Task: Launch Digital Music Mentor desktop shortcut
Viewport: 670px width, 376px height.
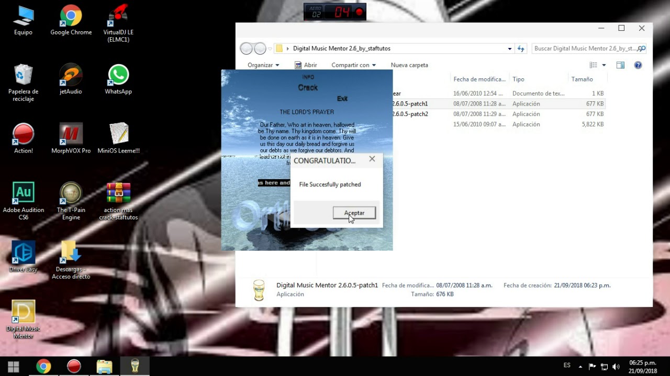Action: [23, 320]
